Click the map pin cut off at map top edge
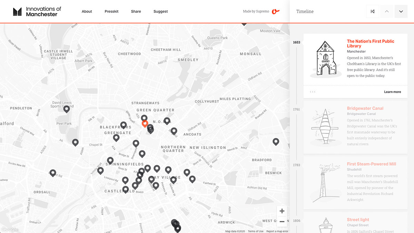The width and height of the screenshot is (414, 233). click(x=244, y=24)
